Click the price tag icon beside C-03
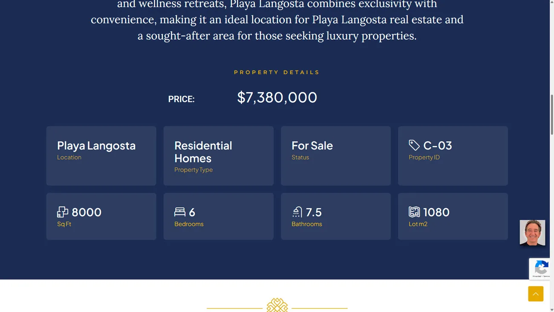554x312 pixels. click(x=414, y=145)
